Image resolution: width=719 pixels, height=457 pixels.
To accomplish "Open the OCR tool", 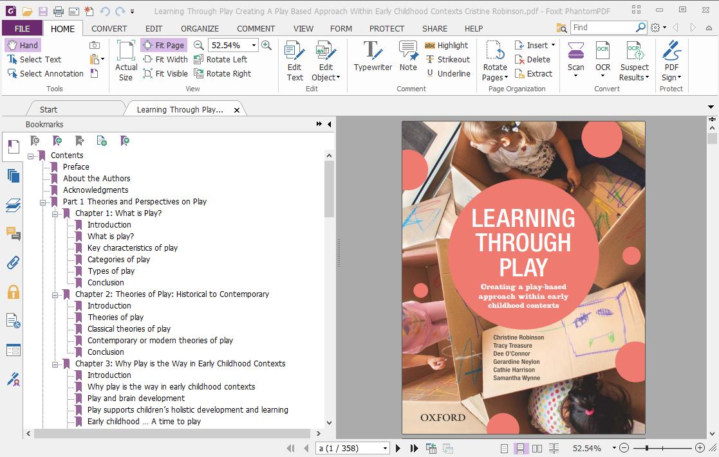I will (602, 60).
